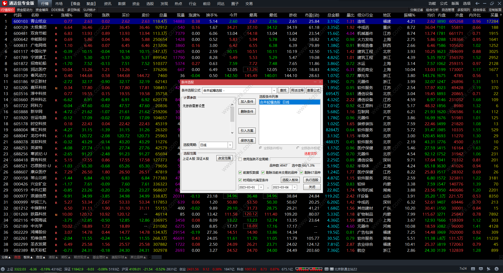Switch to the 资金驱动力 tab
The image size is (503, 273).
point(24,10)
